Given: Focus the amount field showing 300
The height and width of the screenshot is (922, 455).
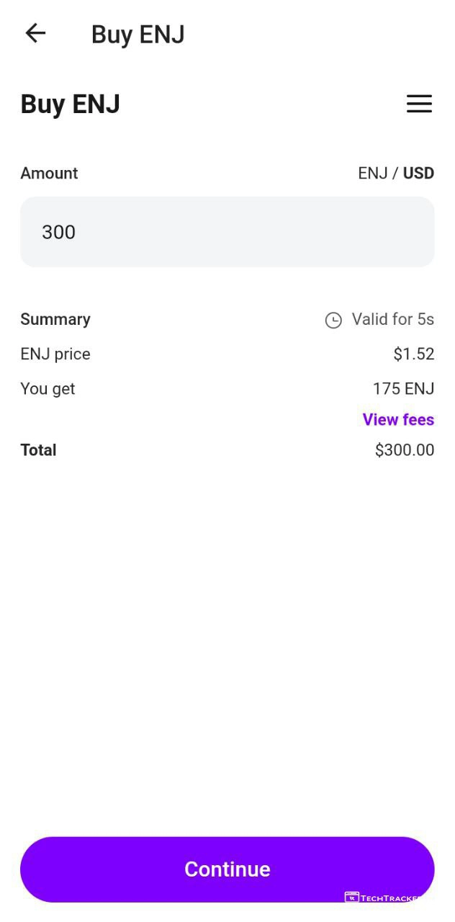Looking at the screenshot, I should [227, 232].
